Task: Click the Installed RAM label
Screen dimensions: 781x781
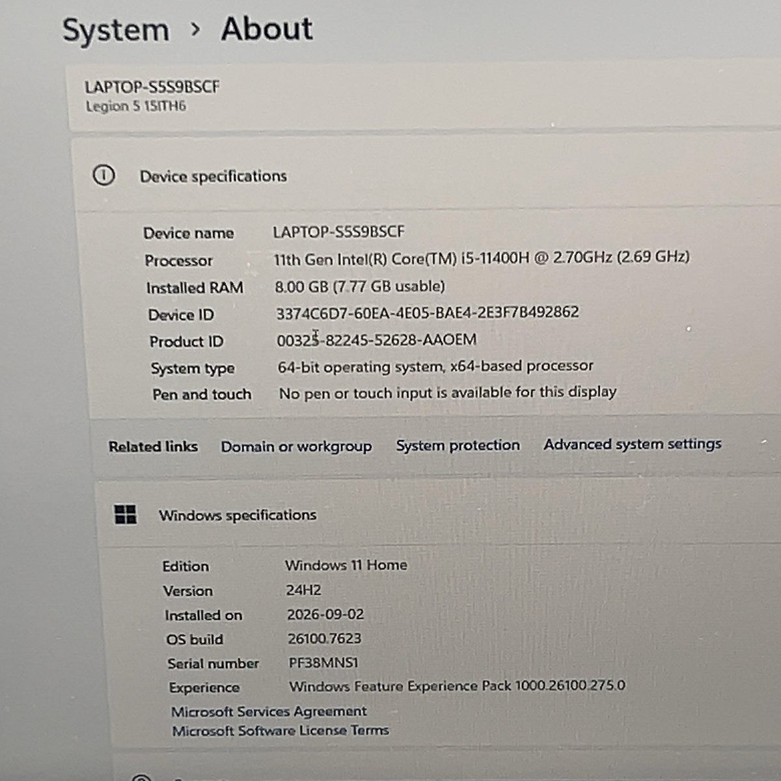Action: [195, 288]
